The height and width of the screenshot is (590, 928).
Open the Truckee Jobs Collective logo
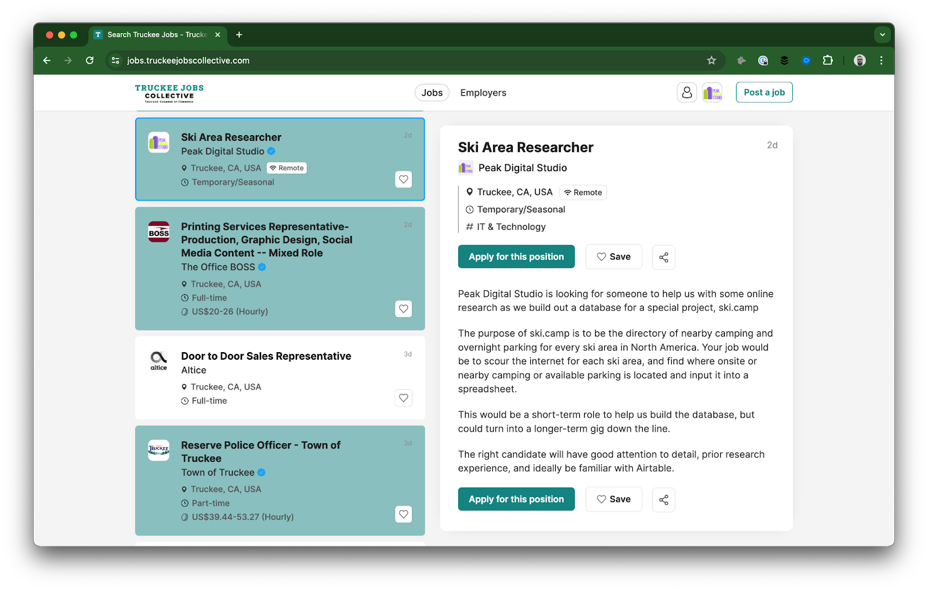[x=169, y=93]
